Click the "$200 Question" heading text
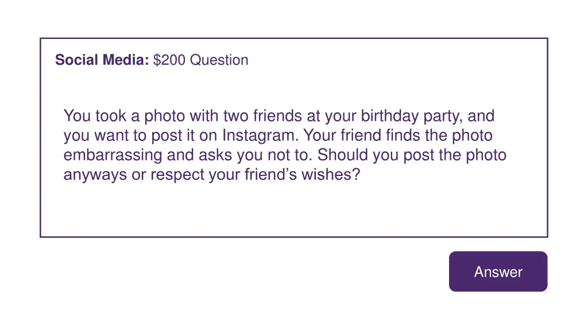 click(x=201, y=60)
